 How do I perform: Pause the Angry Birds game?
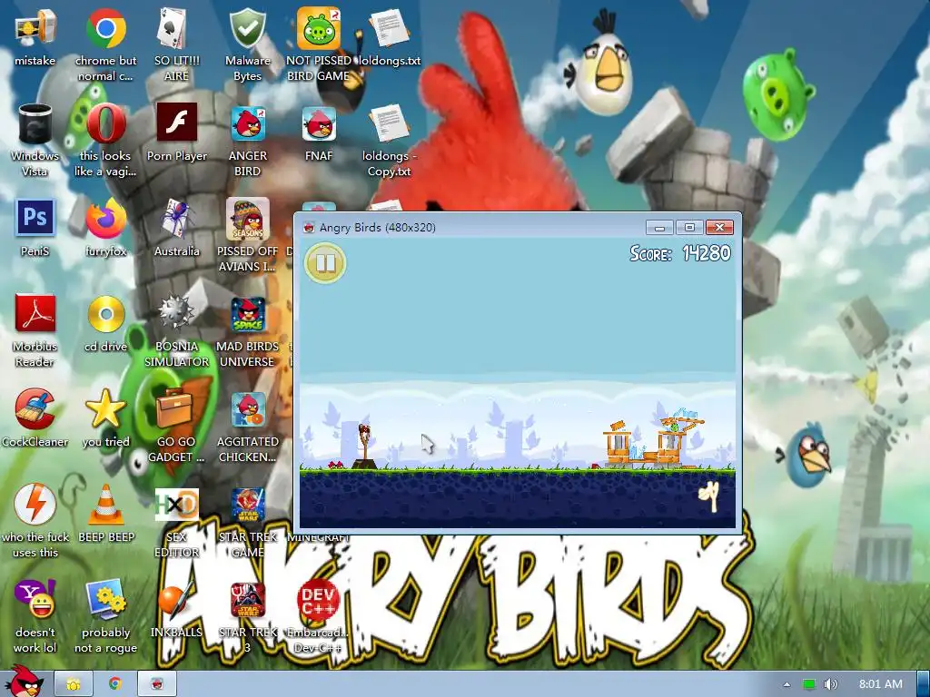click(x=325, y=262)
